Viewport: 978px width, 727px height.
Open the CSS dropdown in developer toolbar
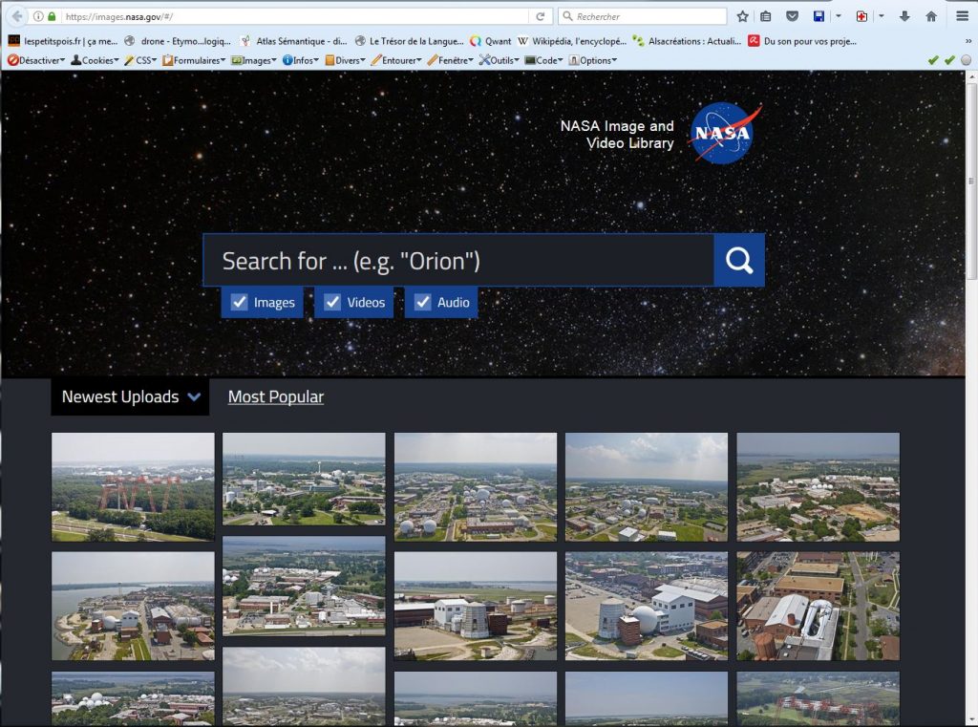tap(141, 60)
